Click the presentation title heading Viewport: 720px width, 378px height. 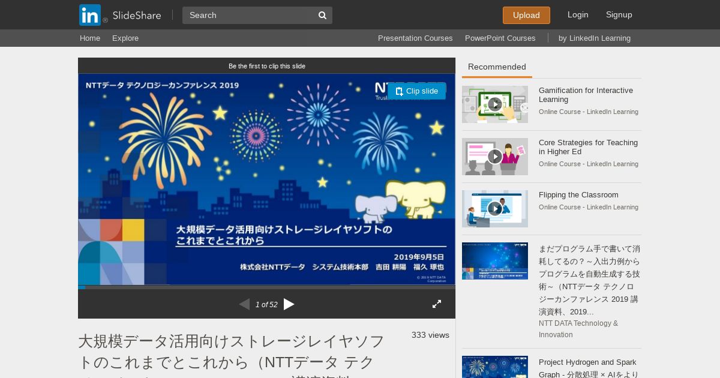[x=232, y=355]
